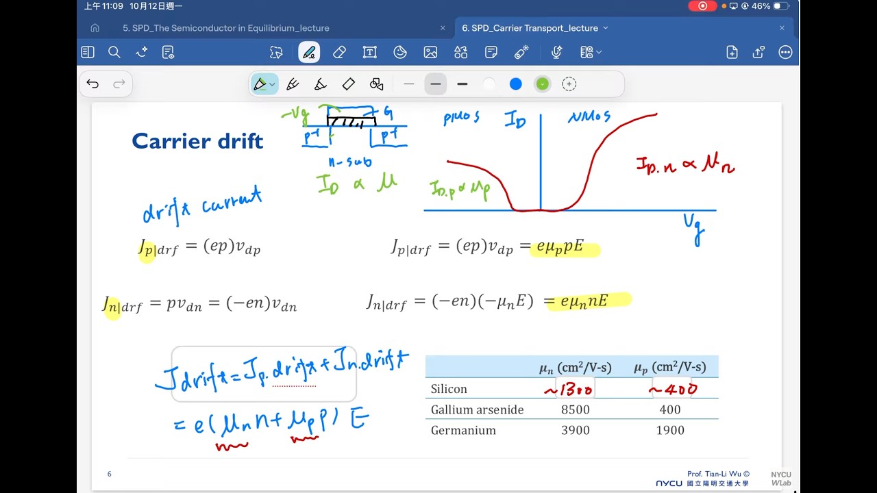Screen dimensions: 877x493
Task: Switch to Semiconductor in Equilibrium lecture tab
Action: [x=226, y=28]
